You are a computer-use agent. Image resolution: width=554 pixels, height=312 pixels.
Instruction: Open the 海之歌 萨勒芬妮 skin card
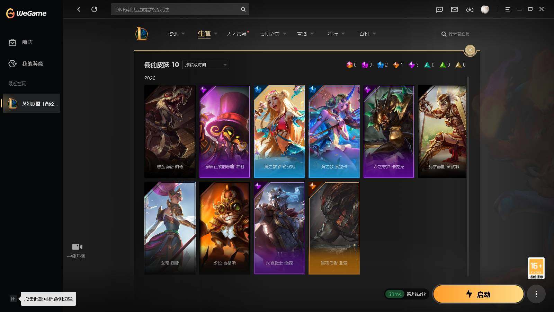click(279, 132)
